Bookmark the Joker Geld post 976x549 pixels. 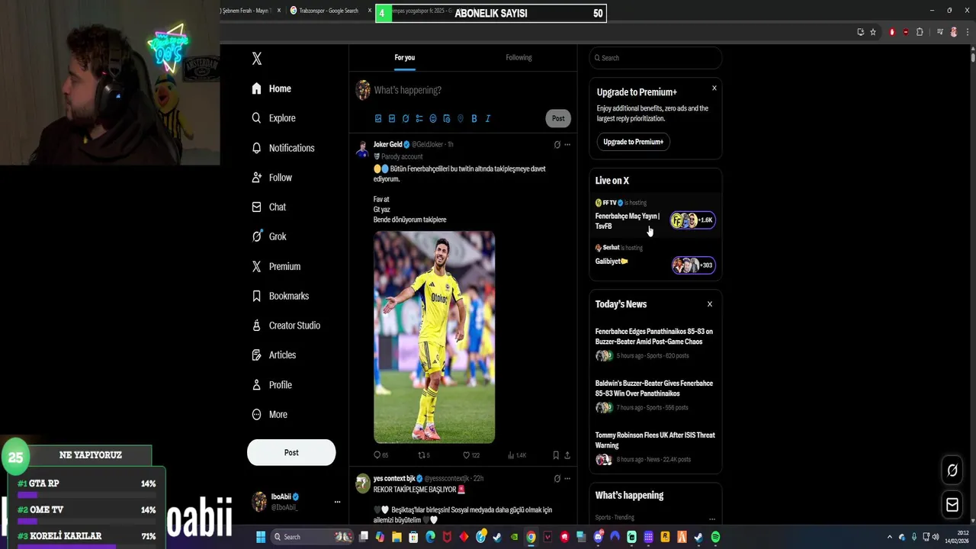[x=556, y=455]
